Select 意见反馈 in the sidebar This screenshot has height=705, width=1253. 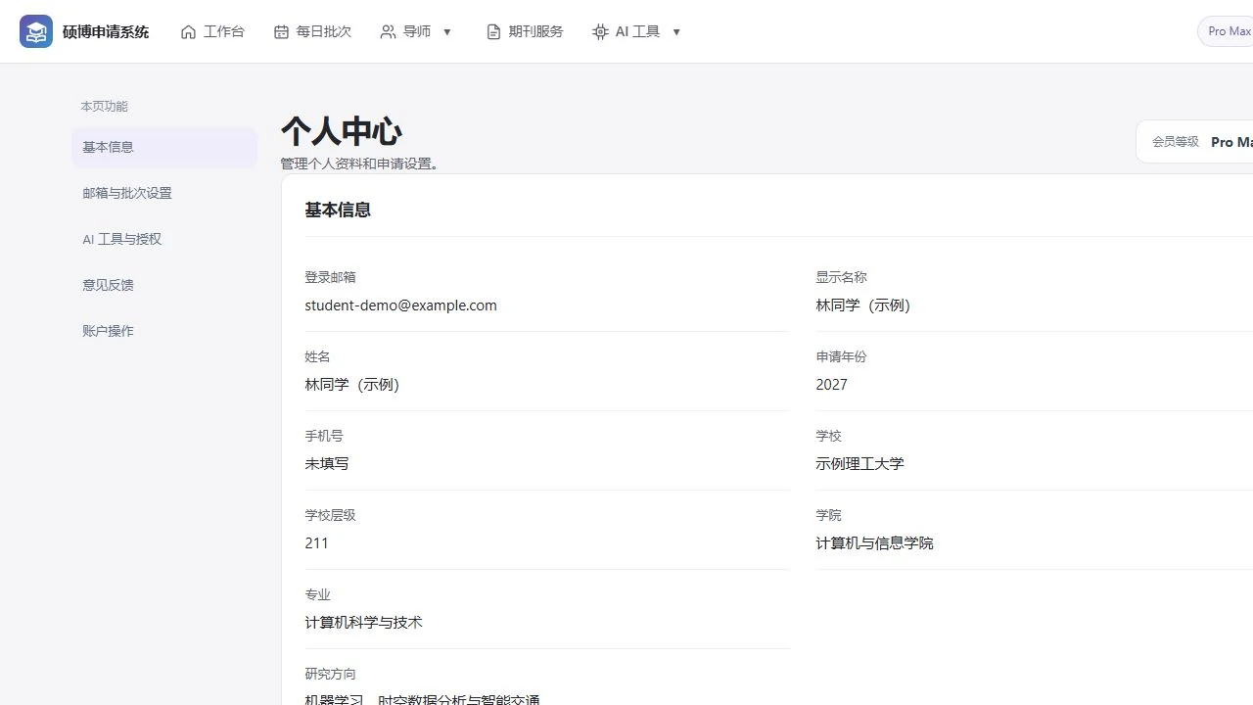(x=164, y=285)
